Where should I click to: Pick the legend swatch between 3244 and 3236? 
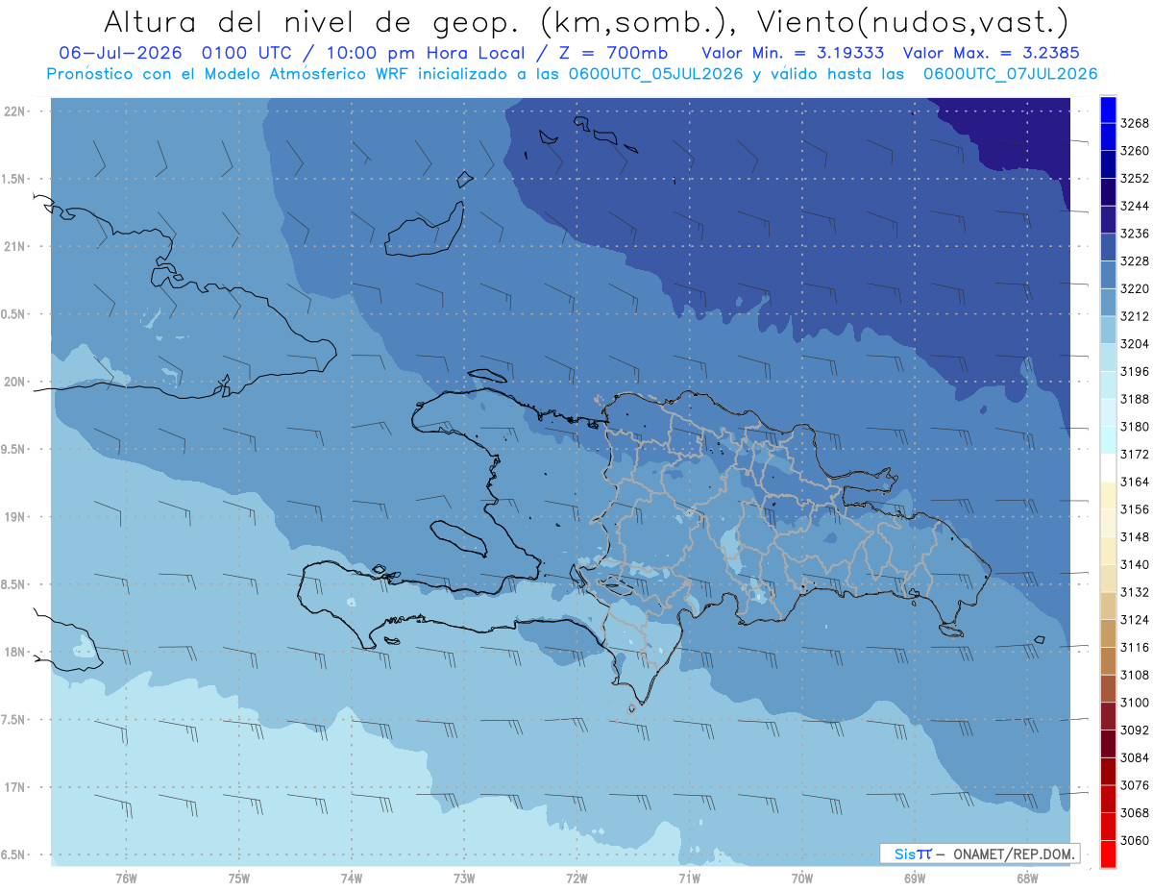click(1107, 219)
